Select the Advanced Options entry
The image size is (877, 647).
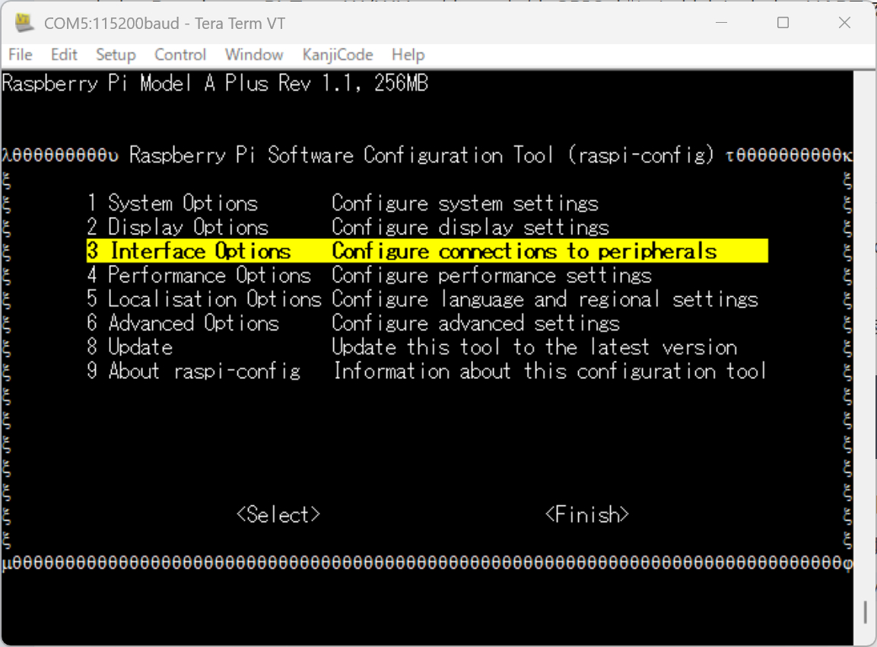[183, 323]
